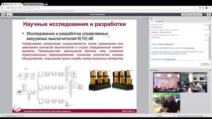Viewport: 212px width, 119px height.
Task: Open the red ad-blocker extension icon
Action: [206, 8]
